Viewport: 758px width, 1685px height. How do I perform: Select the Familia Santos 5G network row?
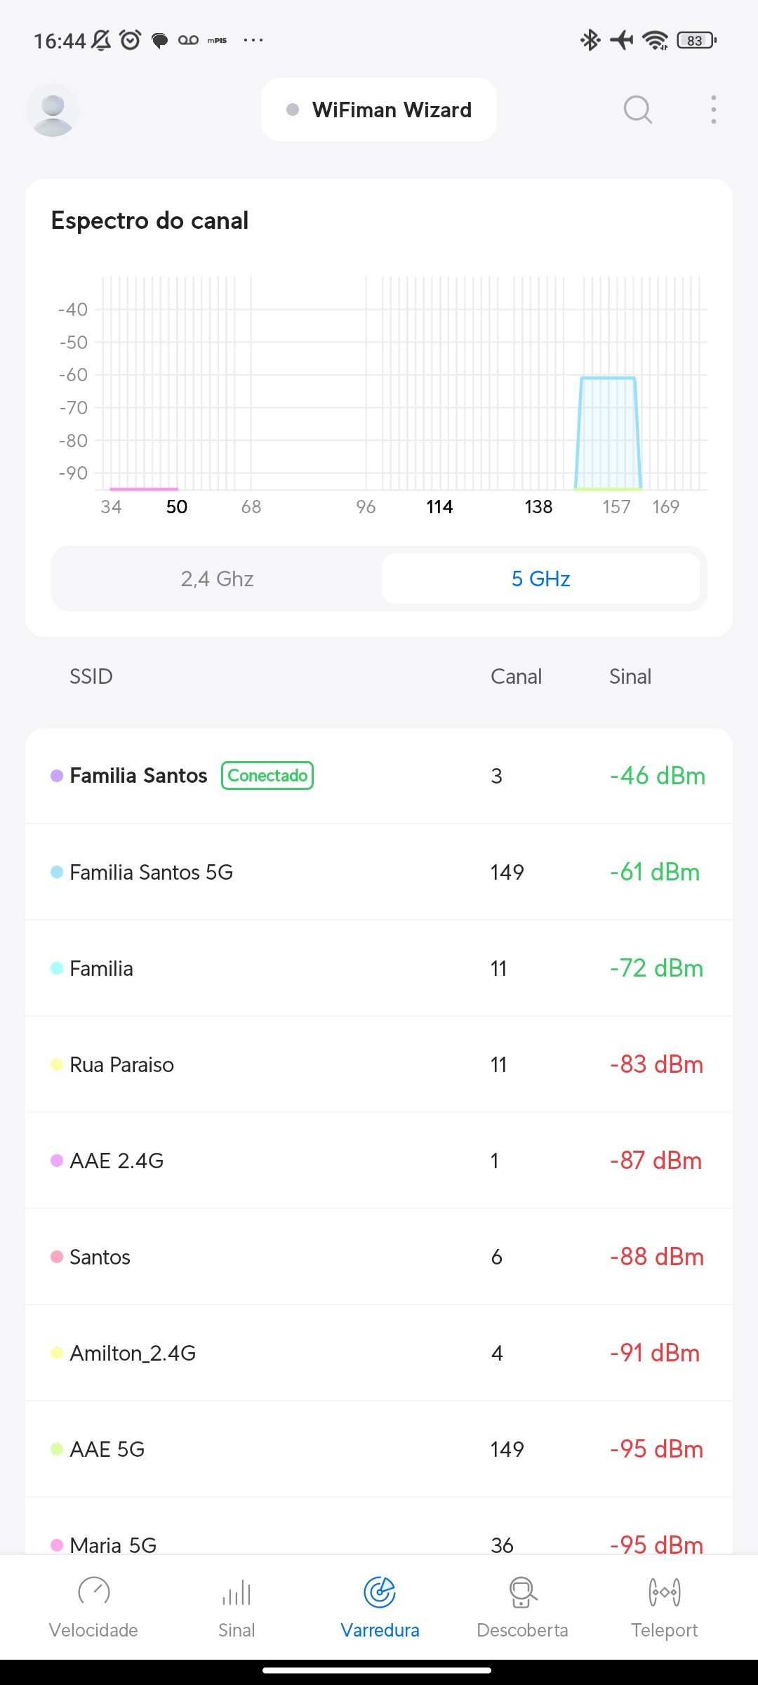(x=379, y=872)
